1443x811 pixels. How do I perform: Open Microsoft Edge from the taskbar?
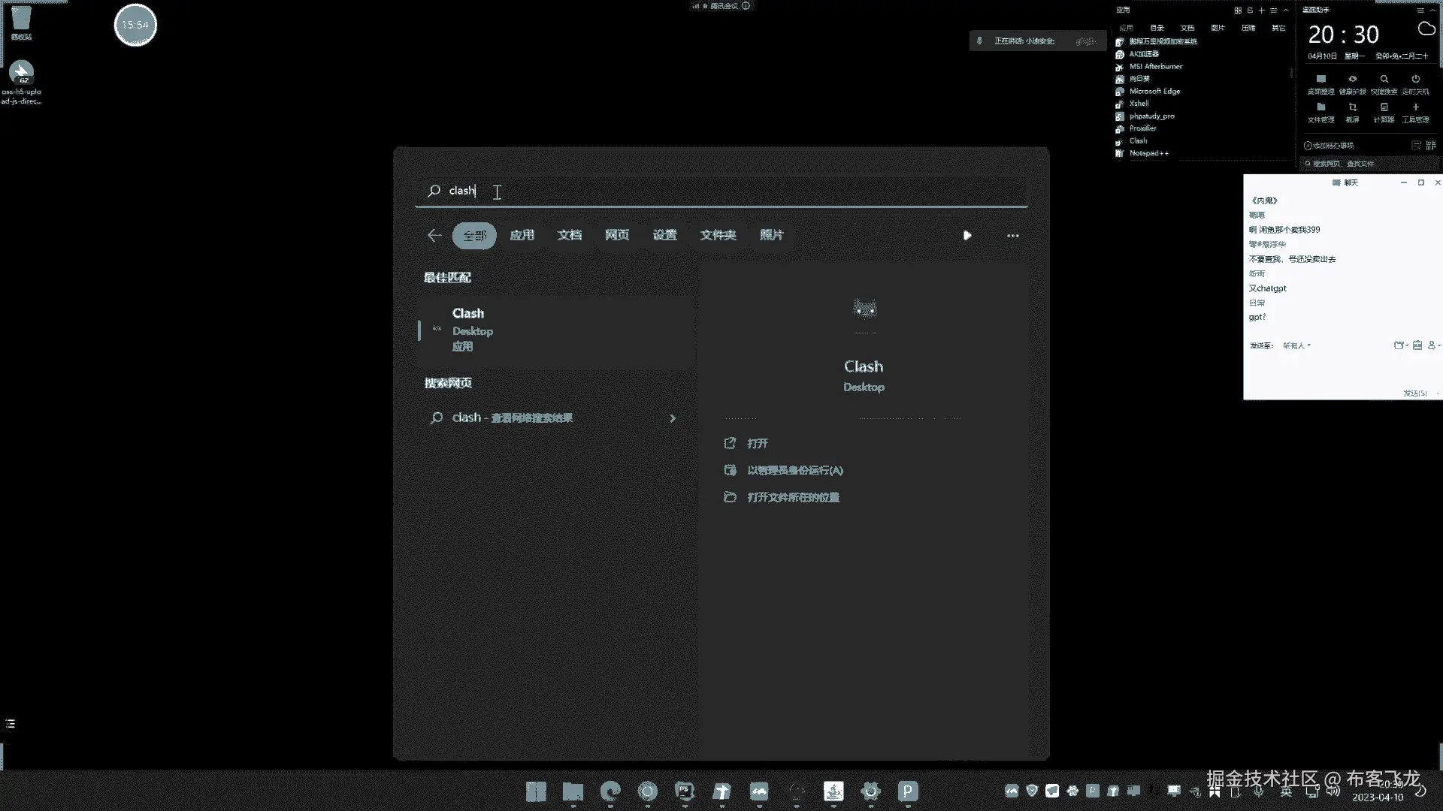[610, 791]
